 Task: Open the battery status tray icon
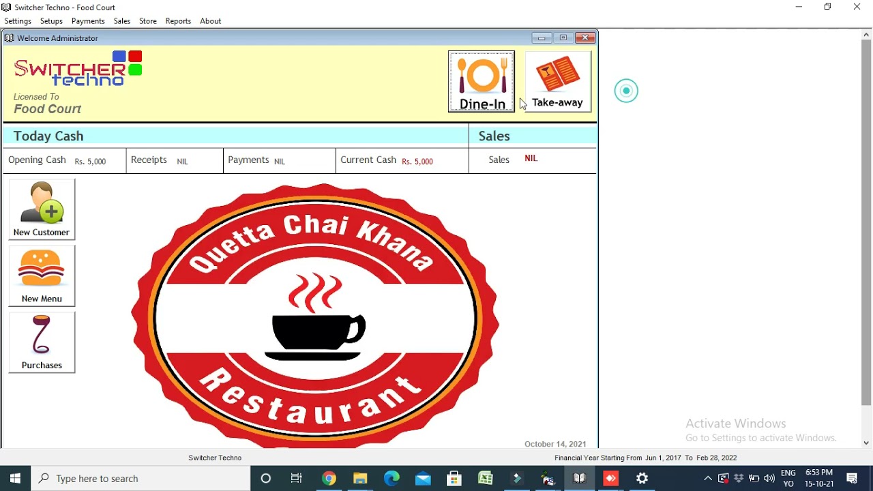[754, 479]
